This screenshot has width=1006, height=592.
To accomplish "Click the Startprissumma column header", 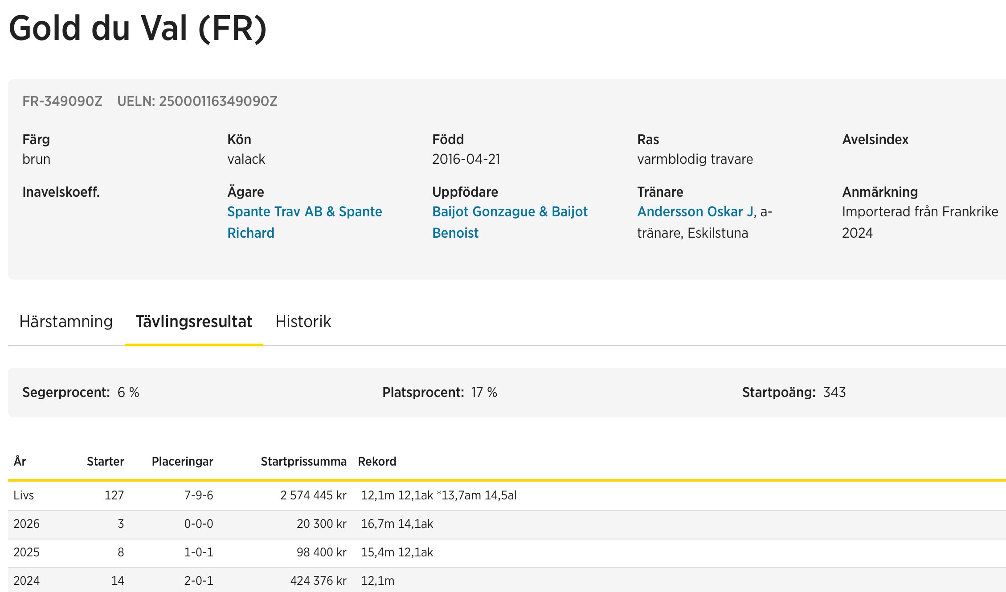I will coord(303,461).
